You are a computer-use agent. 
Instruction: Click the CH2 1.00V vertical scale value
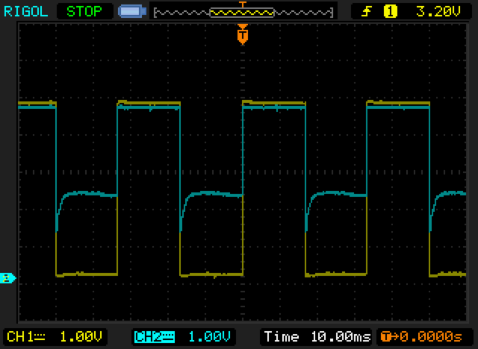pos(209,337)
